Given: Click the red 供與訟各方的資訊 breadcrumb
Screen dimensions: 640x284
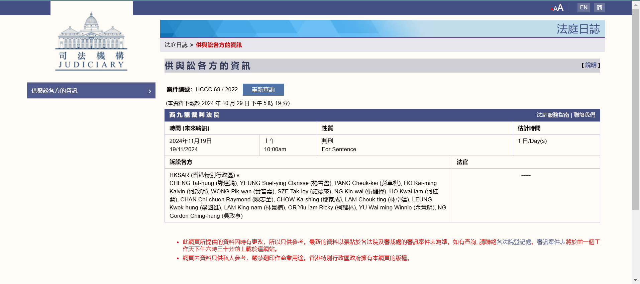Looking at the screenshot, I should tap(219, 45).
